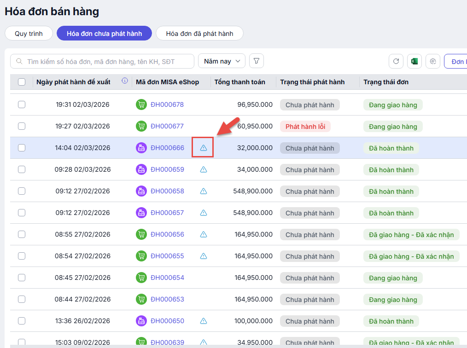
Task: Click warning triangle icon for ĐH000666
Action: click(x=203, y=148)
